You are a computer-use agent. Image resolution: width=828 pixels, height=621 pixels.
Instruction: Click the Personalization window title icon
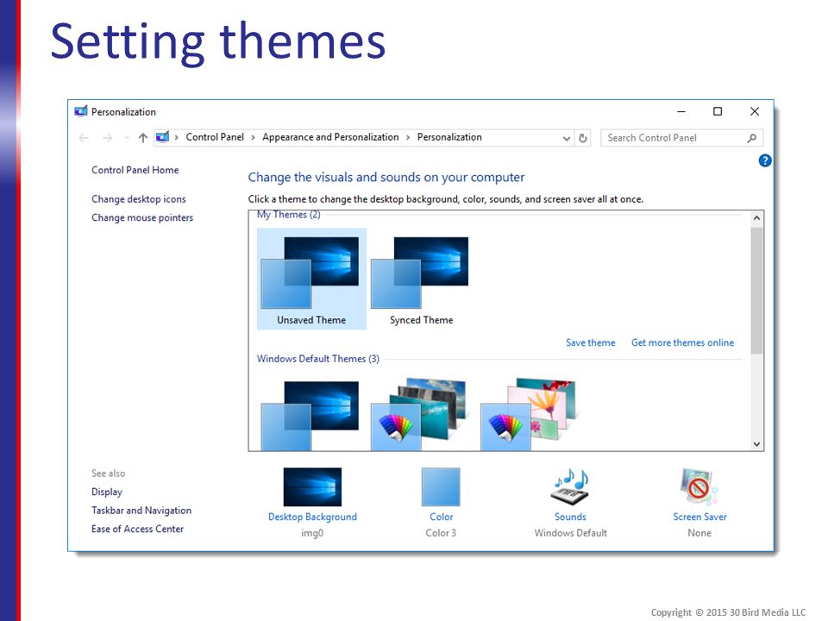click(x=81, y=111)
